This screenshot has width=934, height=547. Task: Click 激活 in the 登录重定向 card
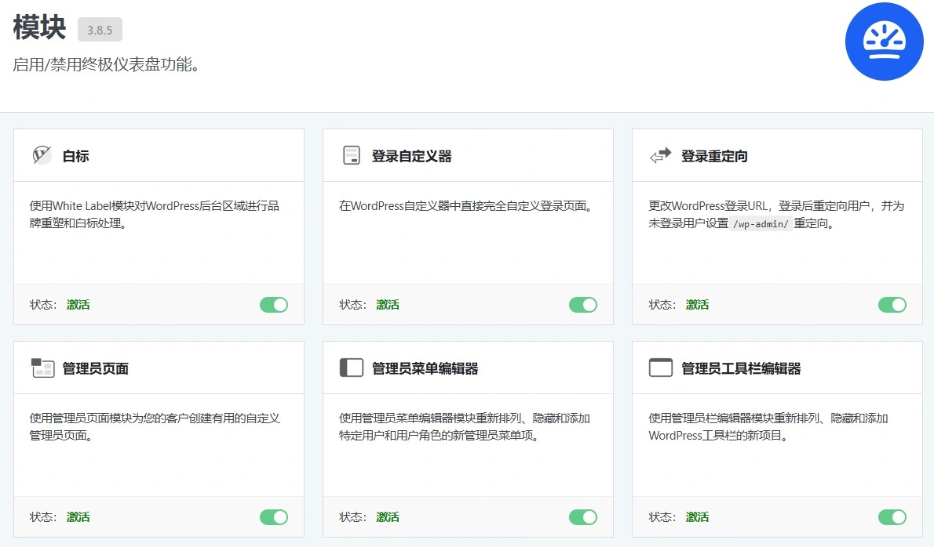coord(696,304)
